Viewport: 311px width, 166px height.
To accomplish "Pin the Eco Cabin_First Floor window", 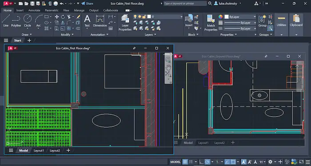I will click(134, 48).
